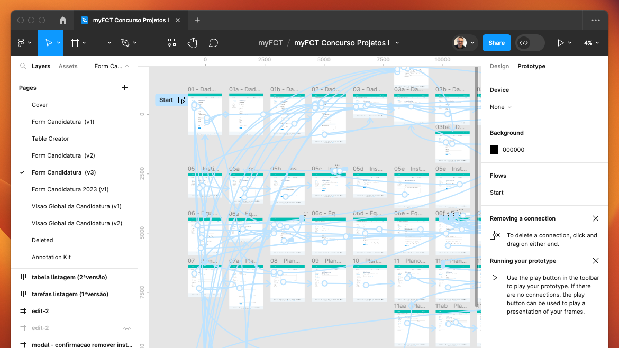The height and width of the screenshot is (348, 619).
Task: Select the Hand tool
Action: point(192,43)
